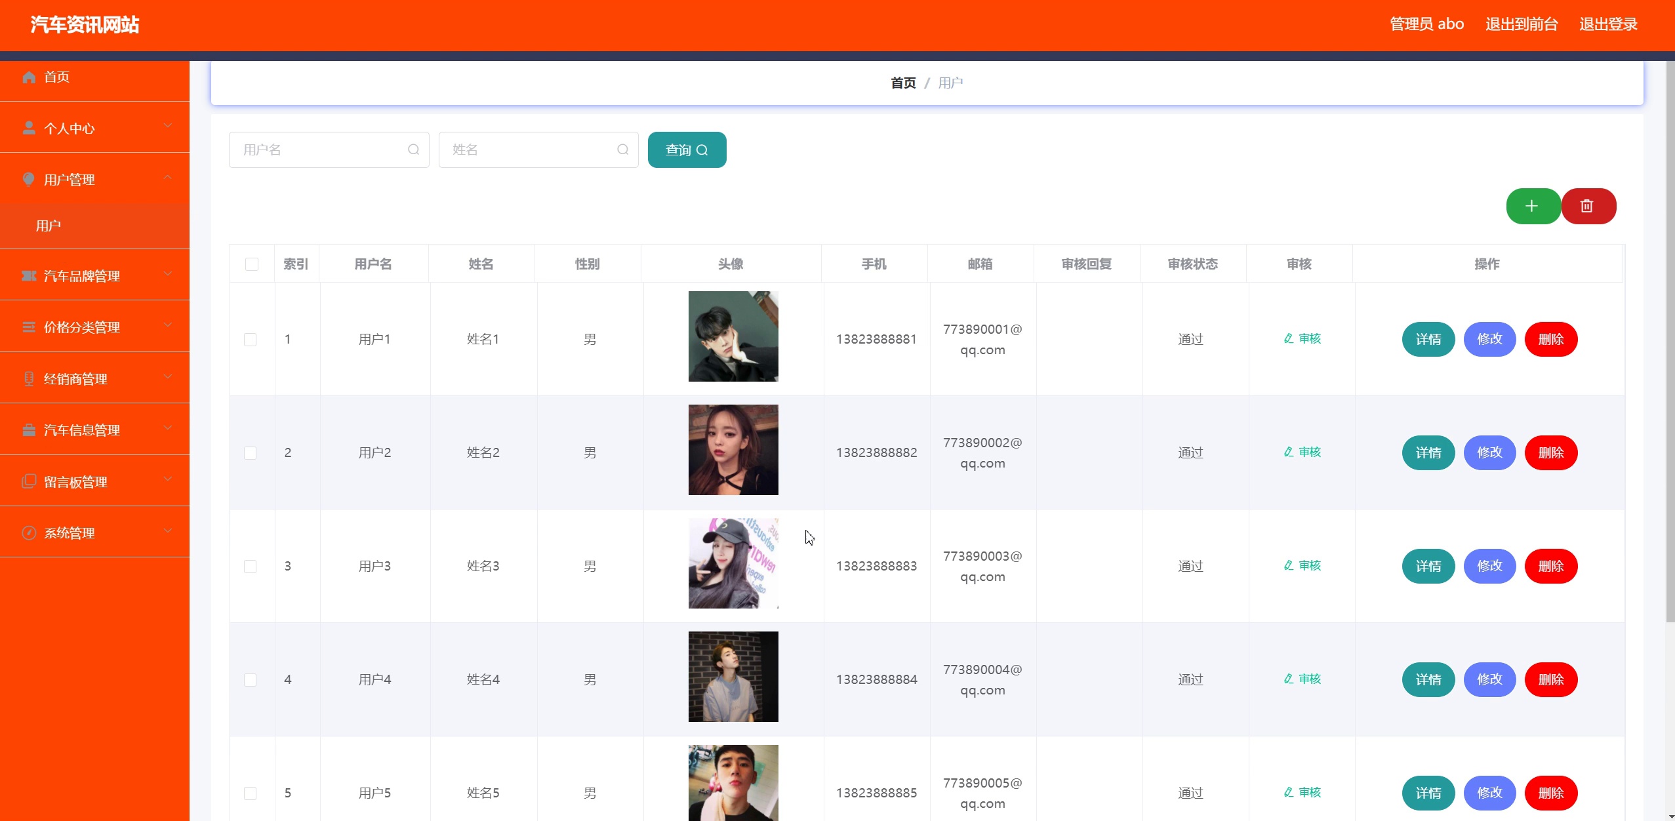Check the row checkbox for 用户3
This screenshot has width=1675, height=821.
coord(251,567)
